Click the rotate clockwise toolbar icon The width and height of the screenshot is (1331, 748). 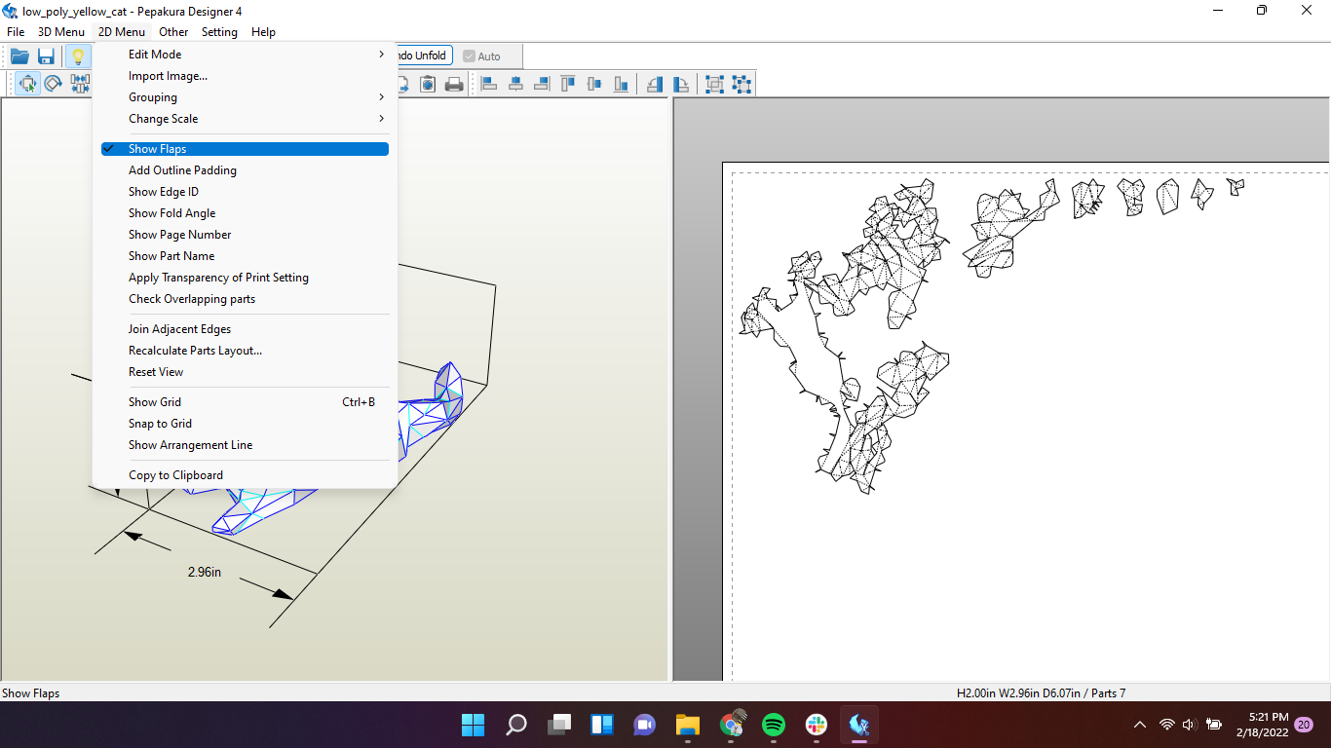pos(680,84)
